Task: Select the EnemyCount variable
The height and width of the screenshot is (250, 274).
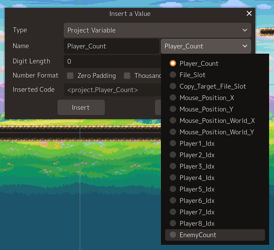Action: point(215,235)
